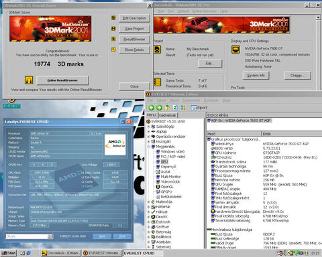Click the icon beside ResultBrowser button
Viewport: 322px width, 257px height.
click(x=113, y=39)
